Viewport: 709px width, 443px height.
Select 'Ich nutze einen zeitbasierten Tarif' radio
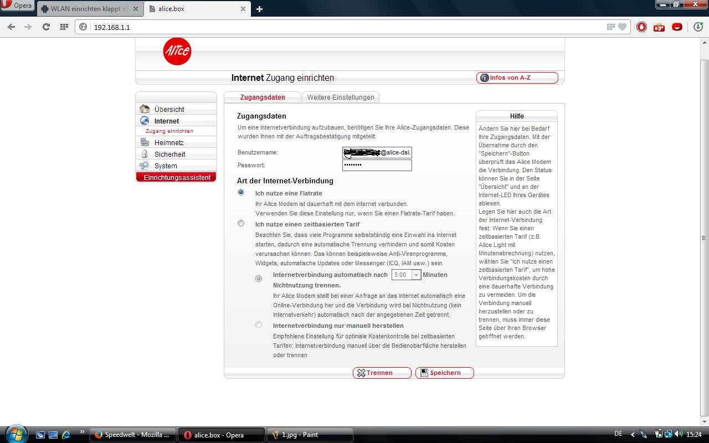pos(241,223)
